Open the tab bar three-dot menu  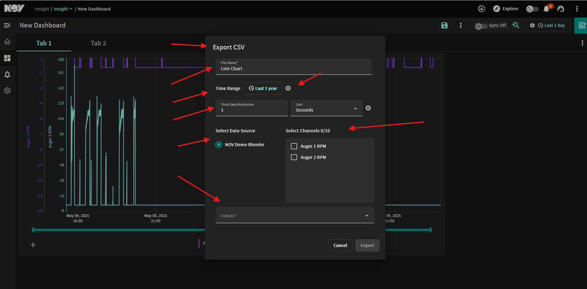pyautogui.click(x=582, y=43)
